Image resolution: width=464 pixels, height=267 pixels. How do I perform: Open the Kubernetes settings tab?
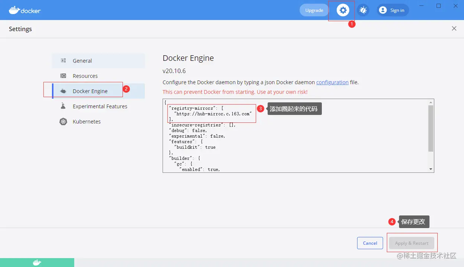pos(98,121)
